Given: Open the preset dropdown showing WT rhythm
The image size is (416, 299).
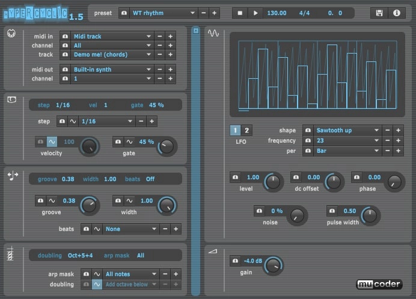Looking at the screenshot, I should coord(164,13).
